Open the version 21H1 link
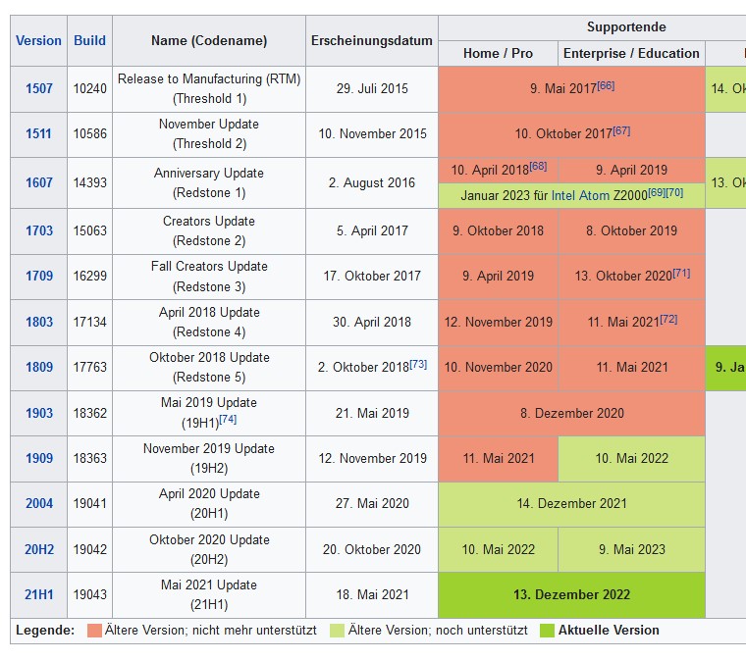 coord(39,594)
